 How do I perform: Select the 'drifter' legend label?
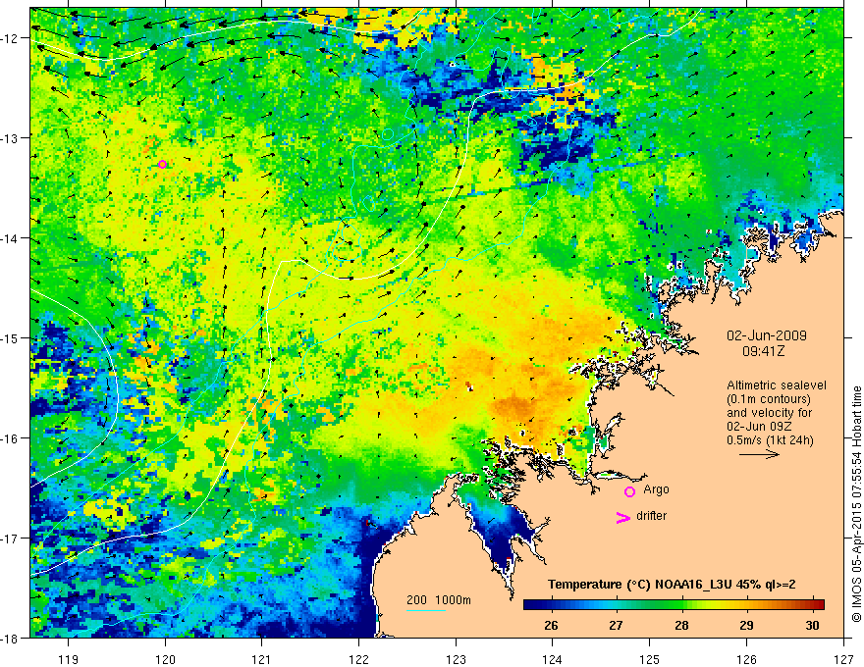pos(651,516)
